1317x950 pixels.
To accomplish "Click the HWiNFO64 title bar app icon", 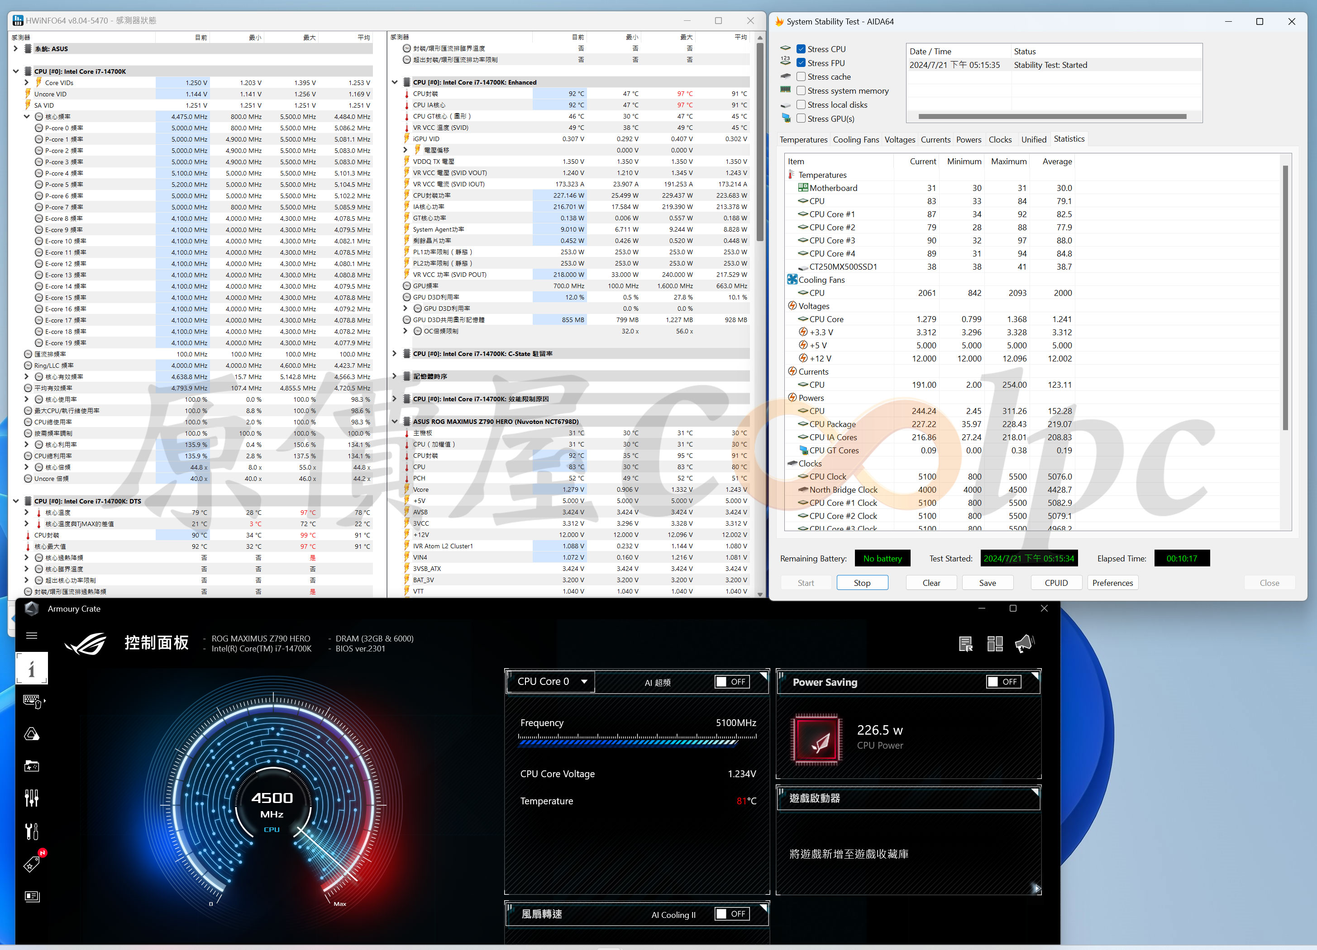I will [x=18, y=20].
